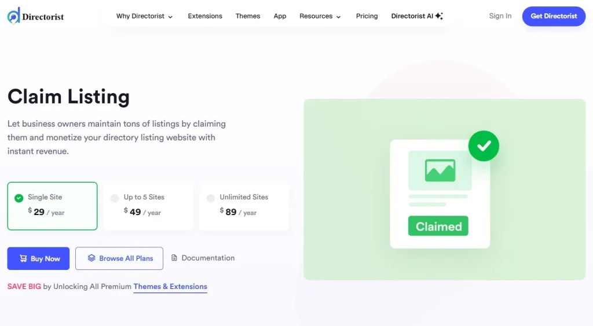Select the Single Site plan radio

click(x=19, y=198)
